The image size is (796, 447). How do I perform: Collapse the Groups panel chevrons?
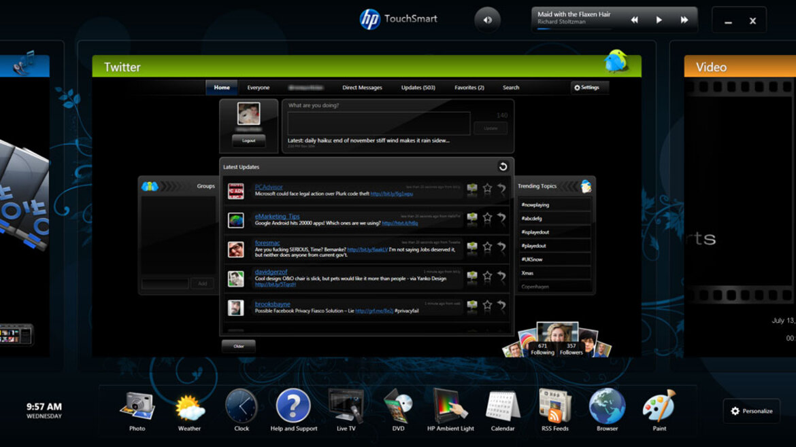click(x=169, y=187)
